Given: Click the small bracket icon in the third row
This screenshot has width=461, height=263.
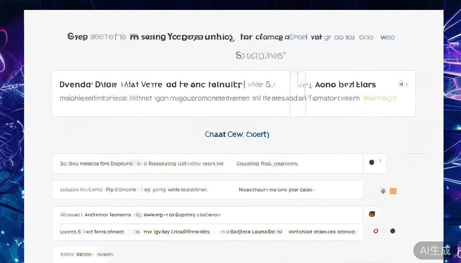Looking at the screenshot, I should [x=138, y=215].
